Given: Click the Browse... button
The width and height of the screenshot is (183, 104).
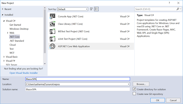Looking at the screenshot, I should [141, 84].
